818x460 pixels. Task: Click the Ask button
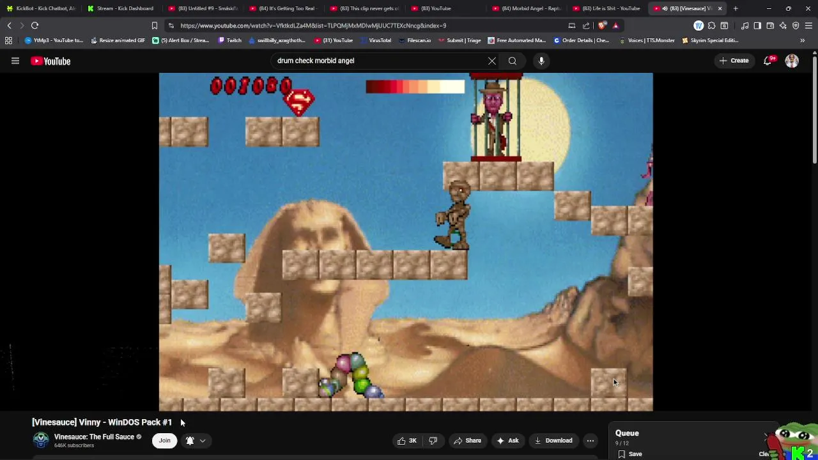[507, 441]
